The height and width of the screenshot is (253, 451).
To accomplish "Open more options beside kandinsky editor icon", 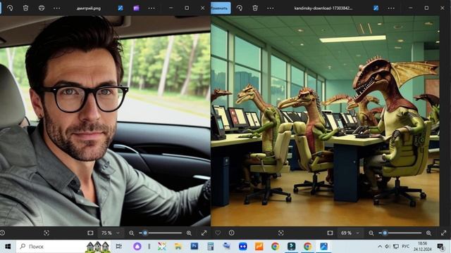I will pos(391,8).
